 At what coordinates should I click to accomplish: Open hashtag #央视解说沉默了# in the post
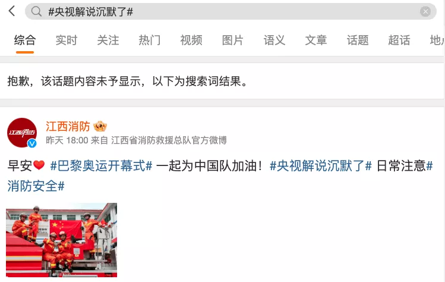[321, 166]
